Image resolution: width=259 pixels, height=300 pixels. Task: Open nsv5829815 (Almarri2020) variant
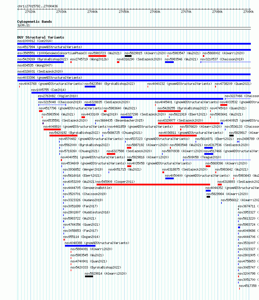(146, 53)
